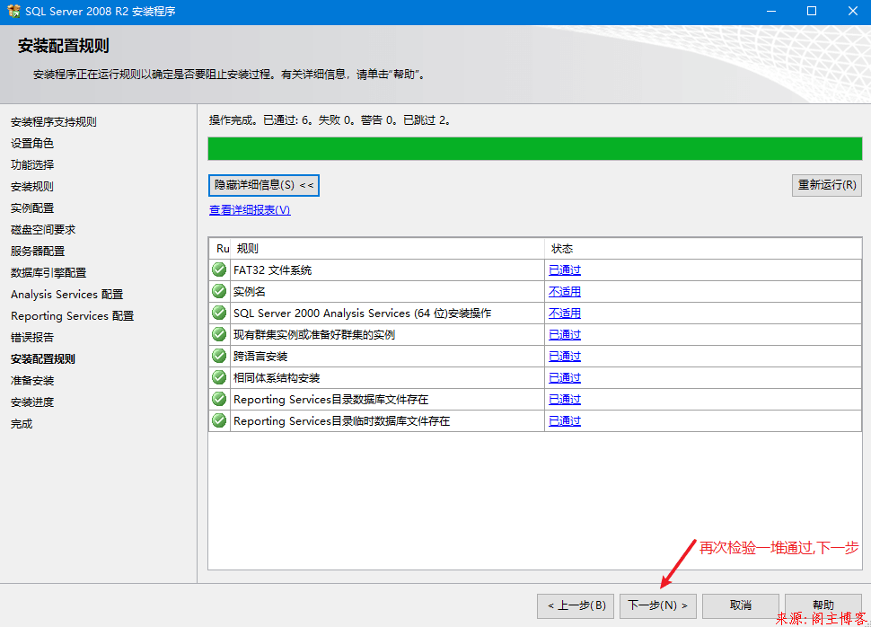Image resolution: width=871 pixels, height=627 pixels.
Task: Minimize the SQL Server 2008 R2 setup window
Action: coord(771,12)
